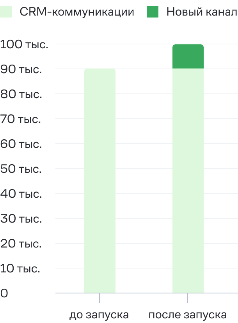Click the 30 тыс. y-axis label
Image resolution: width=238 pixels, height=323 pixels.
tap(21, 219)
